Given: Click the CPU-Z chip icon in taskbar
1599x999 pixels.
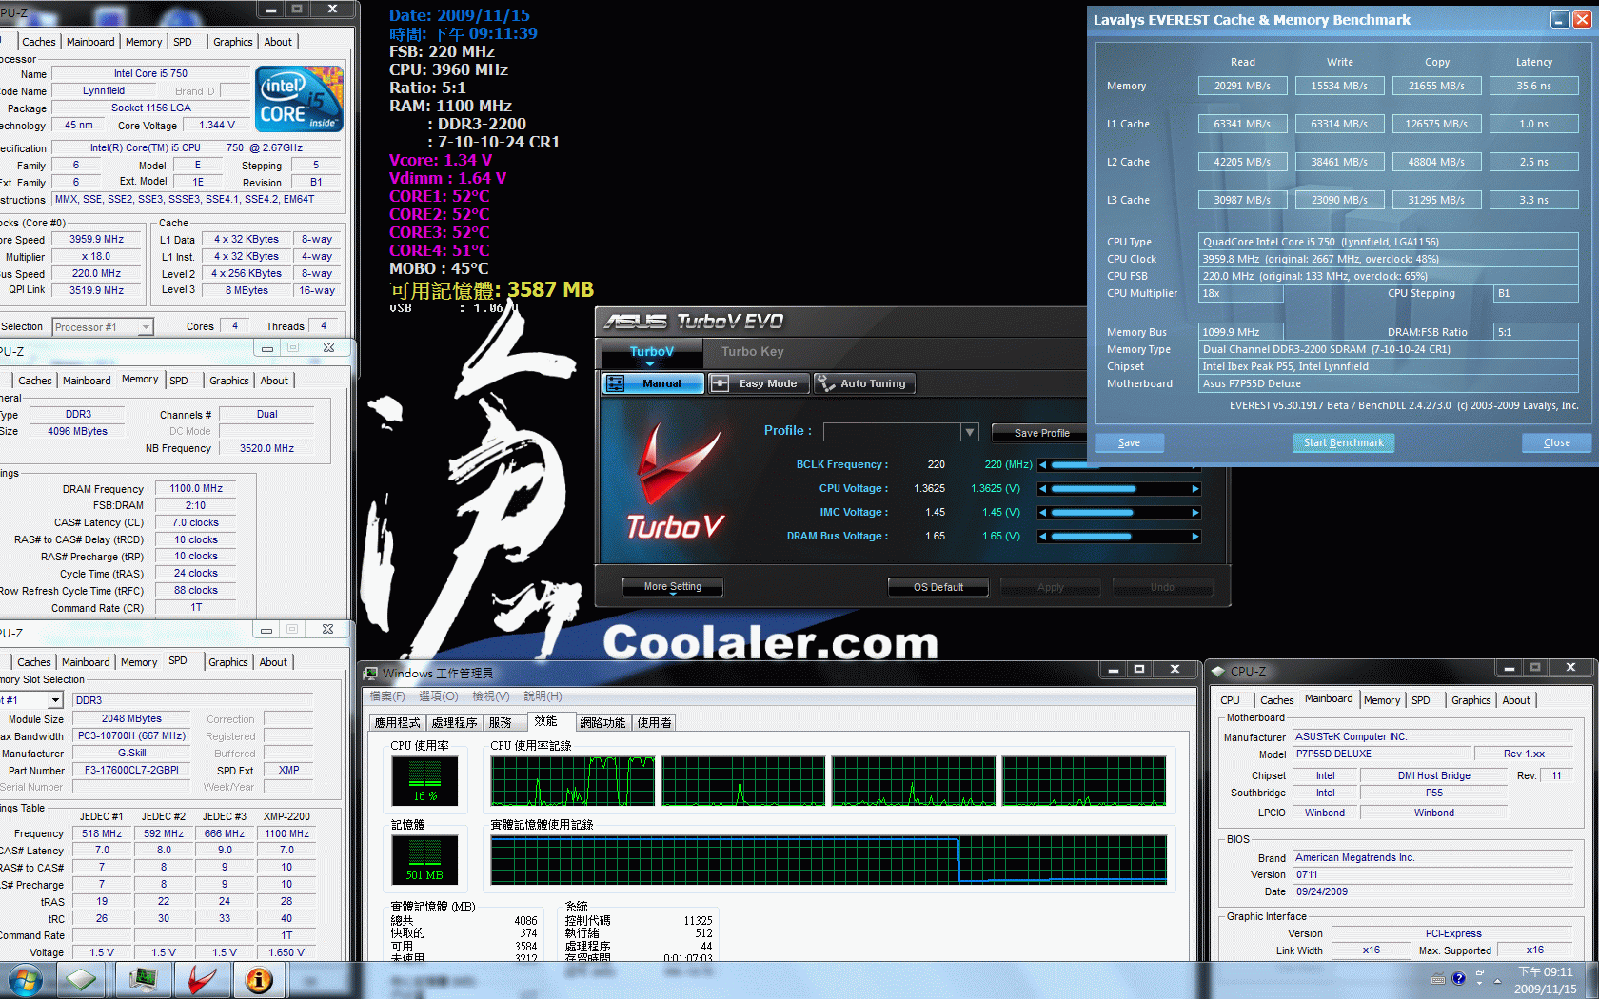Looking at the screenshot, I should tap(81, 980).
